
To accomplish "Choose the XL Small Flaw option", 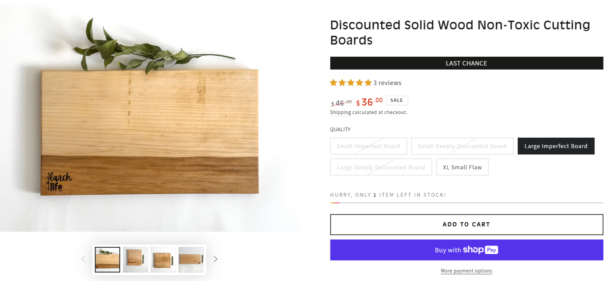I will click(x=462, y=167).
